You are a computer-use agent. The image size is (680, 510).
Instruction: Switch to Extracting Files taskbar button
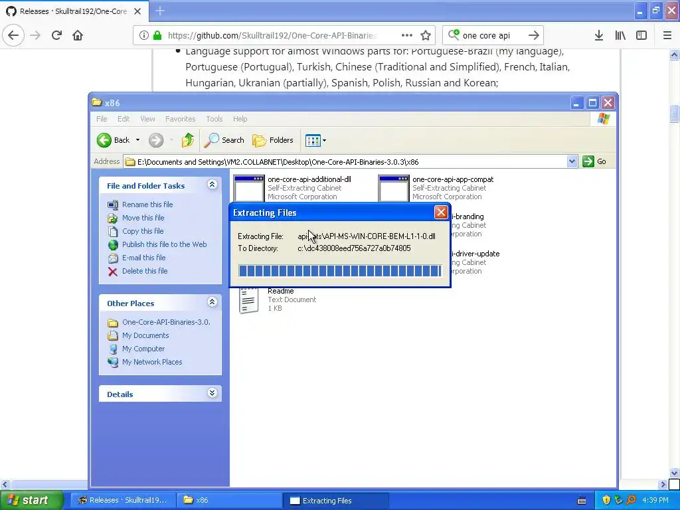pos(336,500)
